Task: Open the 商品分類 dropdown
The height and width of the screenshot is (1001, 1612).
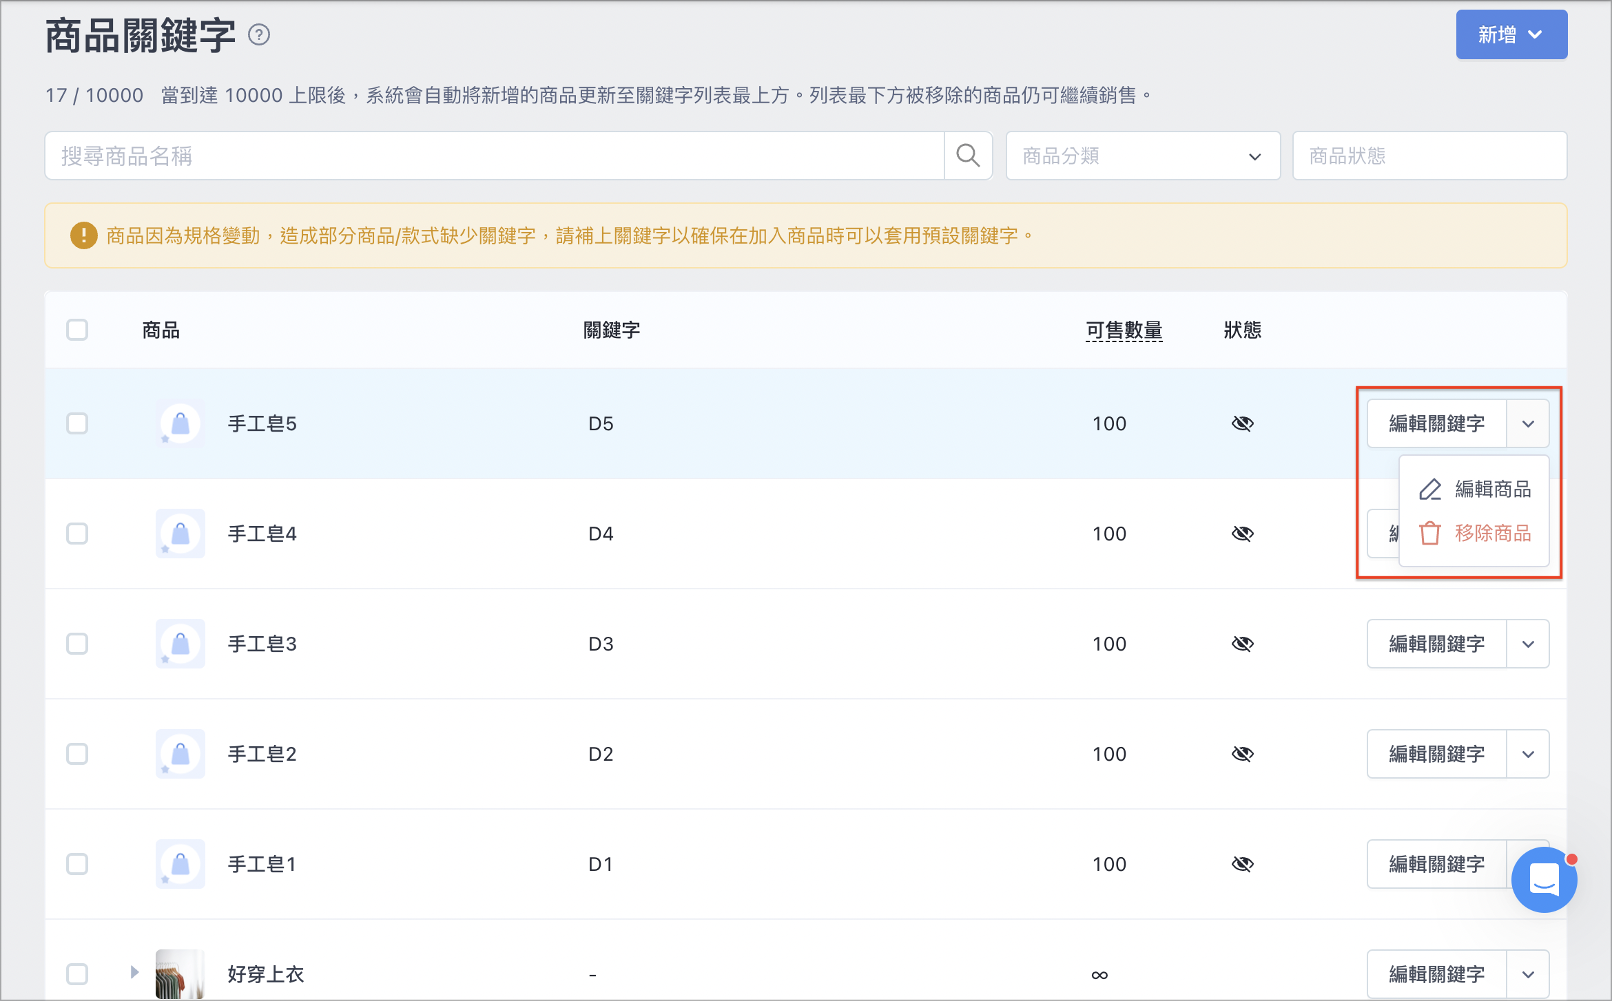Action: pyautogui.click(x=1143, y=156)
